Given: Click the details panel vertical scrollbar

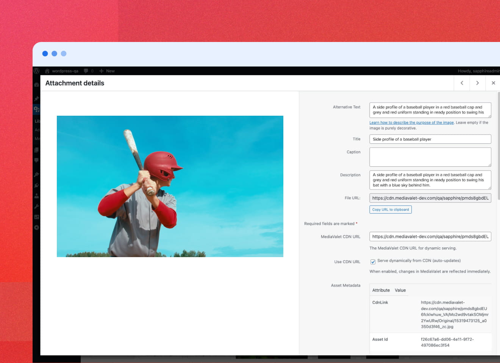Looking at the screenshot, I should point(498,145).
